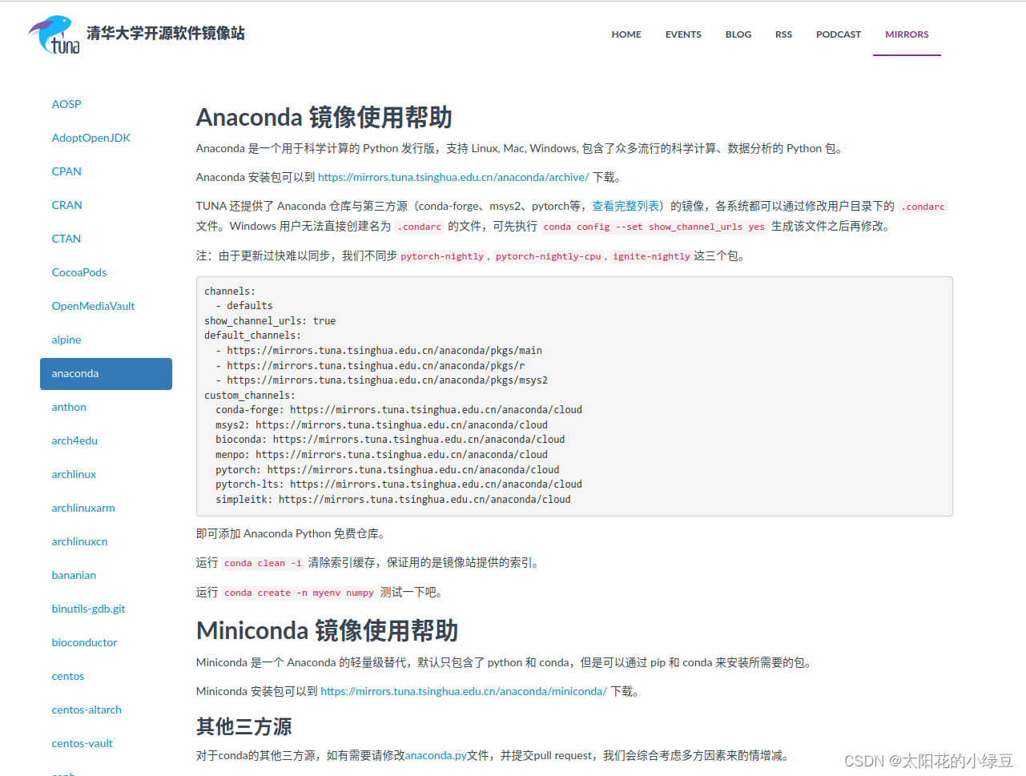This screenshot has width=1026, height=776.
Task: Open the OpenMediaVault sidebar entry
Action: (x=93, y=306)
